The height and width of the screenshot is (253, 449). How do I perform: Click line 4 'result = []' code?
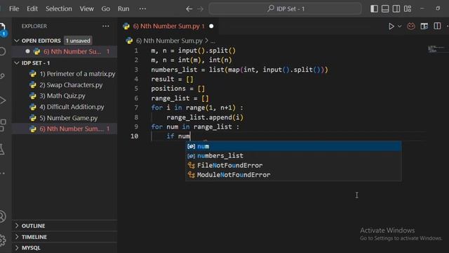[172, 79]
